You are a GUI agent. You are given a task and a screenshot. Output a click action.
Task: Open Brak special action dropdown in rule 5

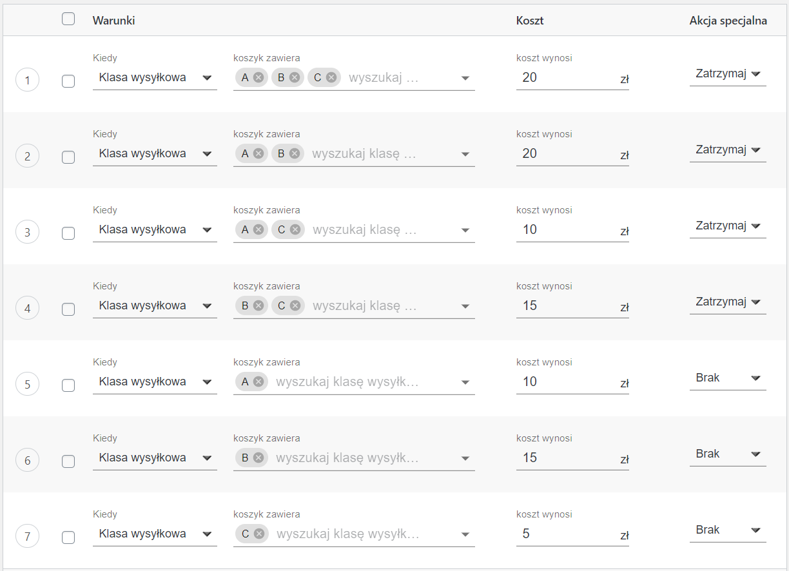[727, 378]
